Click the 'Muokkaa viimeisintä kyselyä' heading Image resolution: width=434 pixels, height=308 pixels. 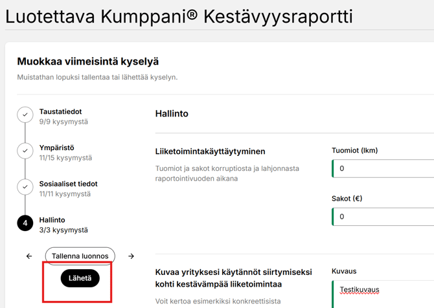pyautogui.click(x=88, y=61)
